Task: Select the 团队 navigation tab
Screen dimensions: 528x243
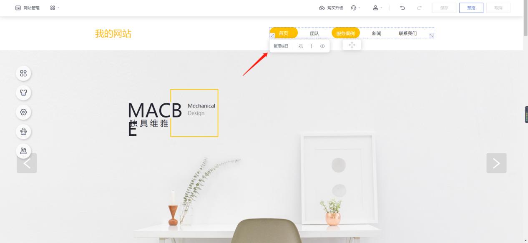Action: (314, 33)
